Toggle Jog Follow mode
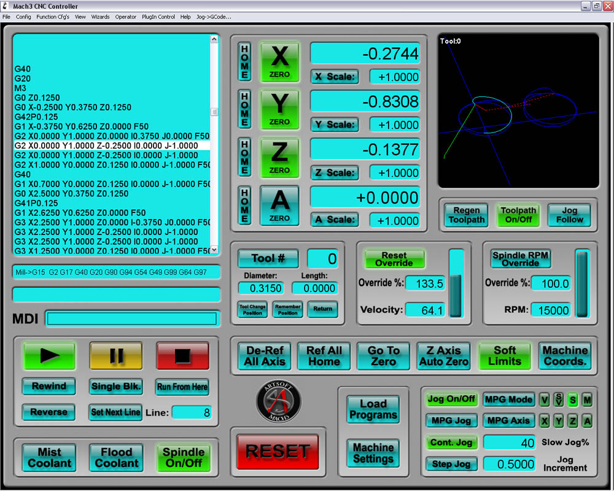This screenshot has height=491, width=614. click(x=570, y=215)
